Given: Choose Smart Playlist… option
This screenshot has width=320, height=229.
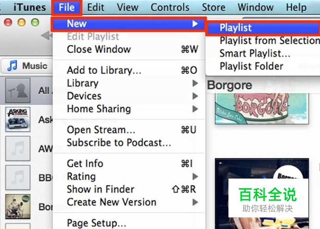Looking at the screenshot, I should pyautogui.click(x=263, y=54).
